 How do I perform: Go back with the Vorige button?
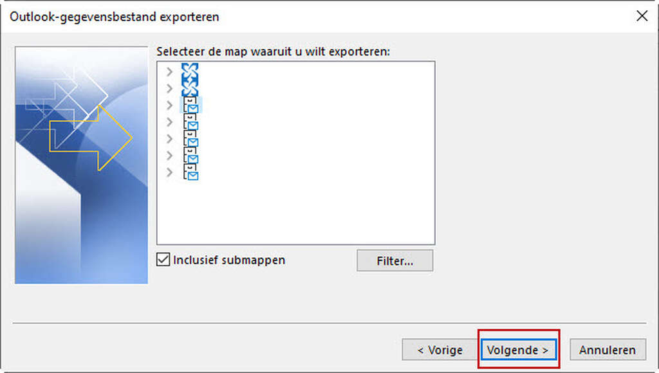click(440, 350)
